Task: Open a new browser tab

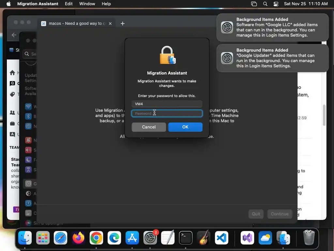Action: (123, 24)
